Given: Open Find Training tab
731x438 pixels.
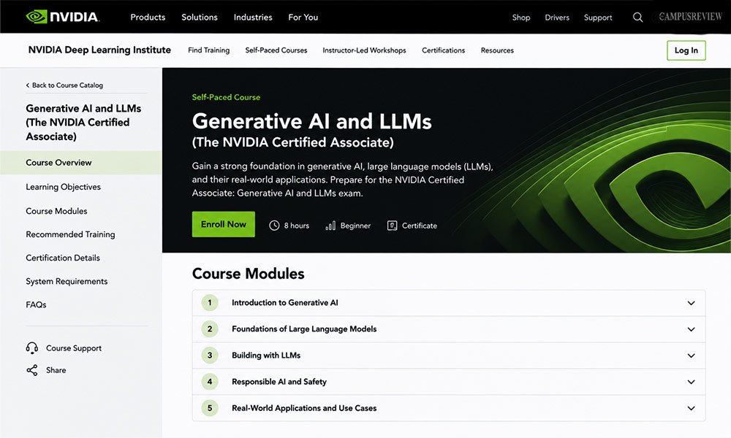Looking at the screenshot, I should tap(209, 50).
